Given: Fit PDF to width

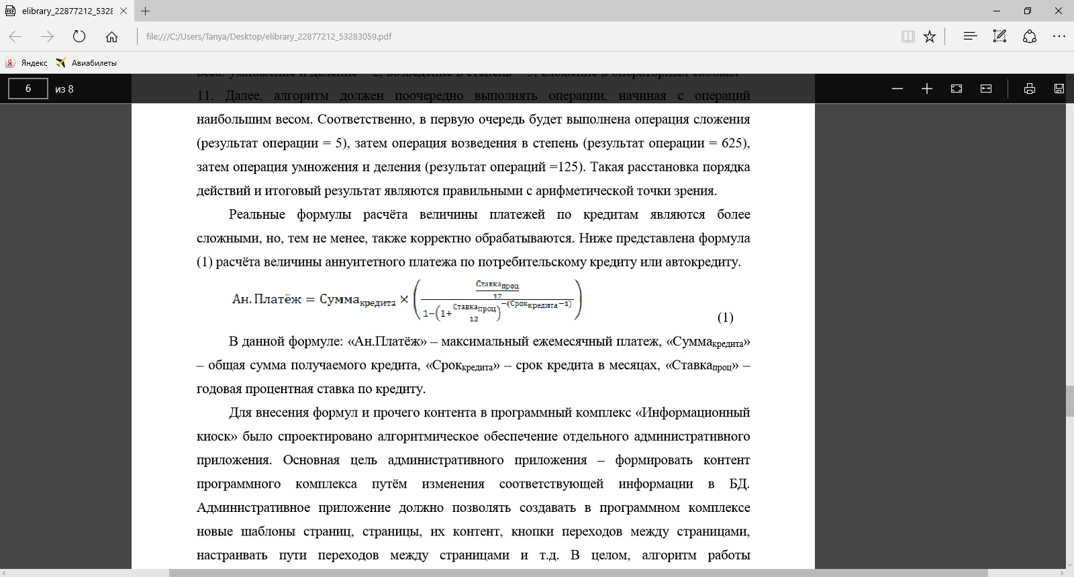Looking at the screenshot, I should 986,89.
